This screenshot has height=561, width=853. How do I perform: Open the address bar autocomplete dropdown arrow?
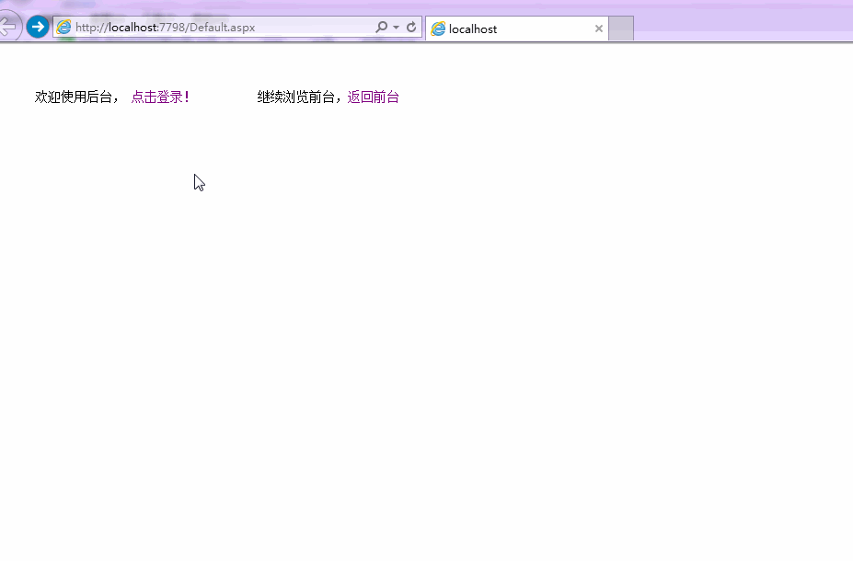pos(397,28)
